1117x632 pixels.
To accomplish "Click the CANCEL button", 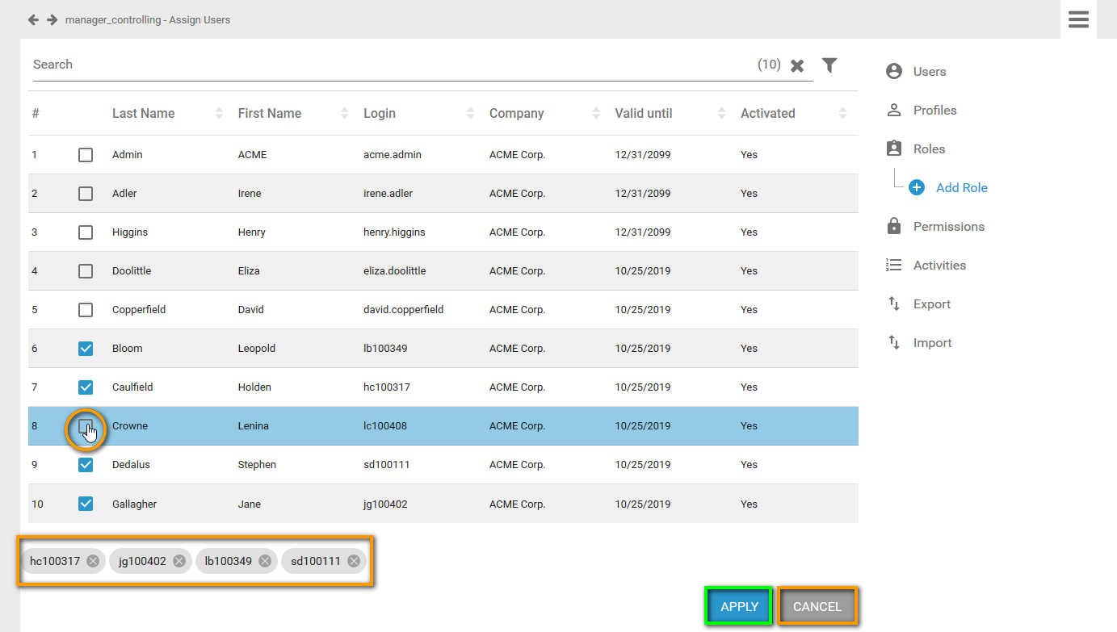I will pyautogui.click(x=817, y=607).
